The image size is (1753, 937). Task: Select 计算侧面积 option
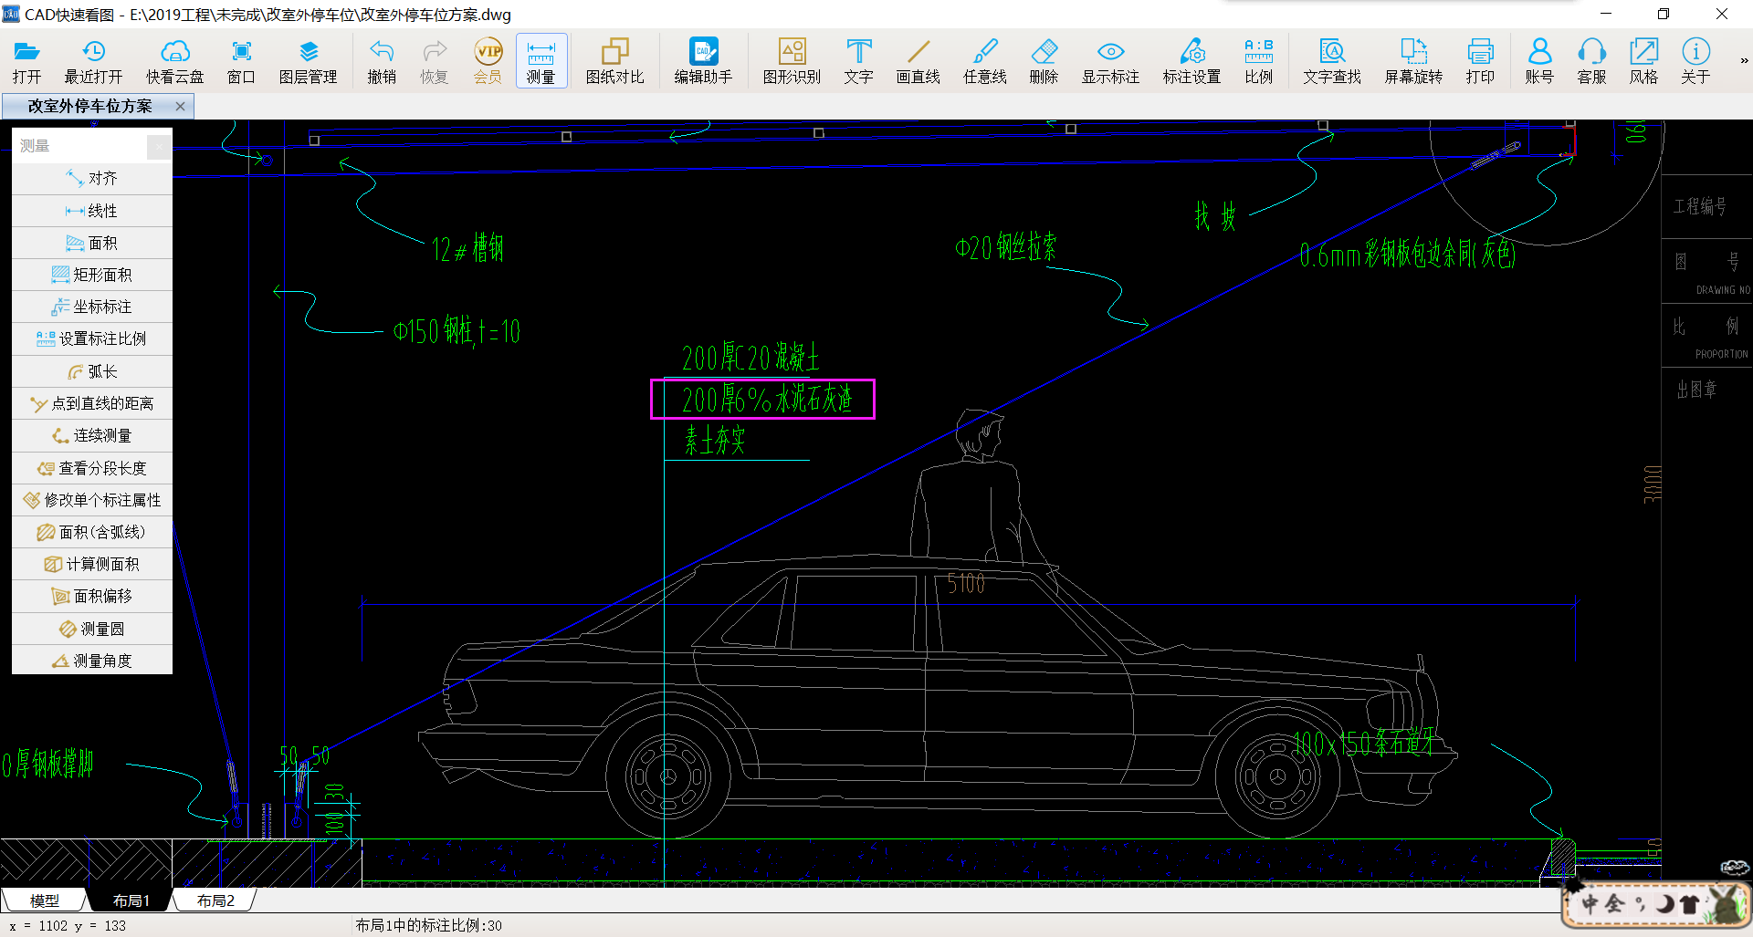point(92,564)
